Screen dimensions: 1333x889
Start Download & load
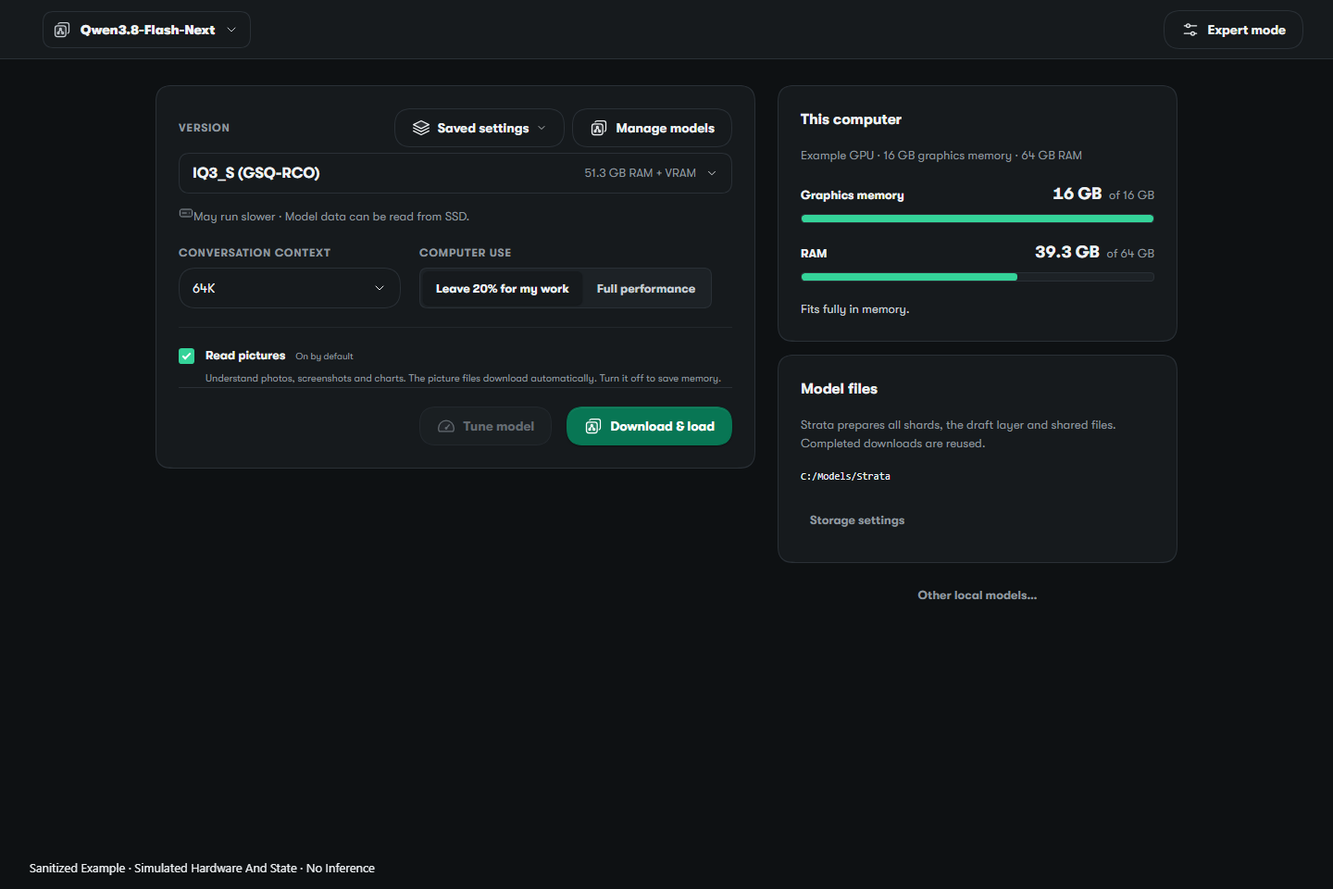click(649, 426)
